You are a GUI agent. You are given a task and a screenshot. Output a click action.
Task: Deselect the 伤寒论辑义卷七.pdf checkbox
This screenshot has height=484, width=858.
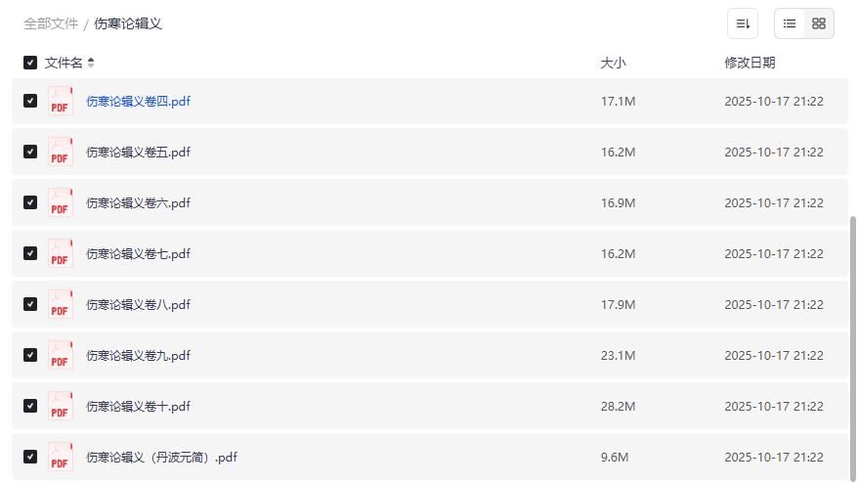[30, 253]
